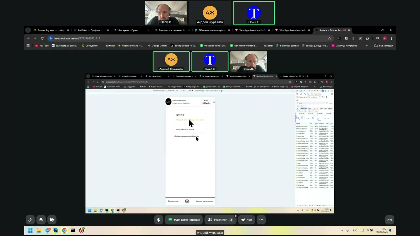Screen dimensions: 420x236
Task: Open the YouTube bookmark
Action: [42, 46]
